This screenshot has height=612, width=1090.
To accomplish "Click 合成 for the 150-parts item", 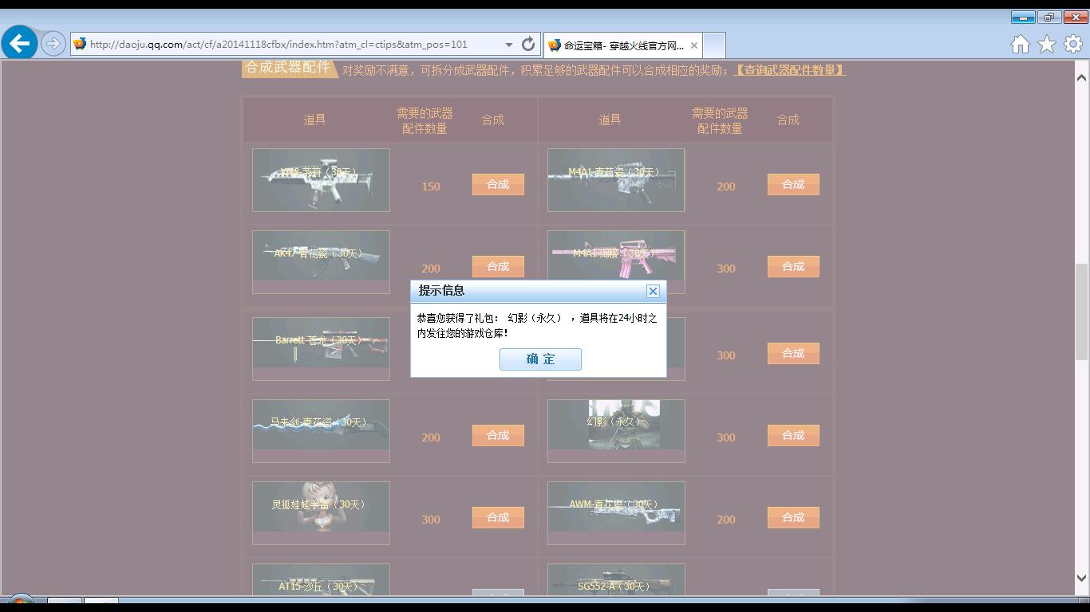I will (498, 184).
